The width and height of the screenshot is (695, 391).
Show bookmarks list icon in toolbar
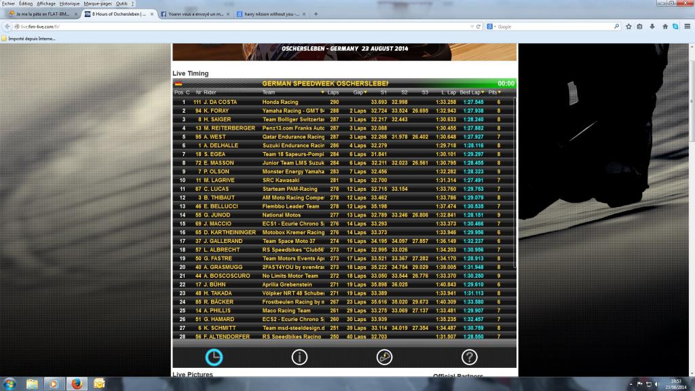[639, 26]
